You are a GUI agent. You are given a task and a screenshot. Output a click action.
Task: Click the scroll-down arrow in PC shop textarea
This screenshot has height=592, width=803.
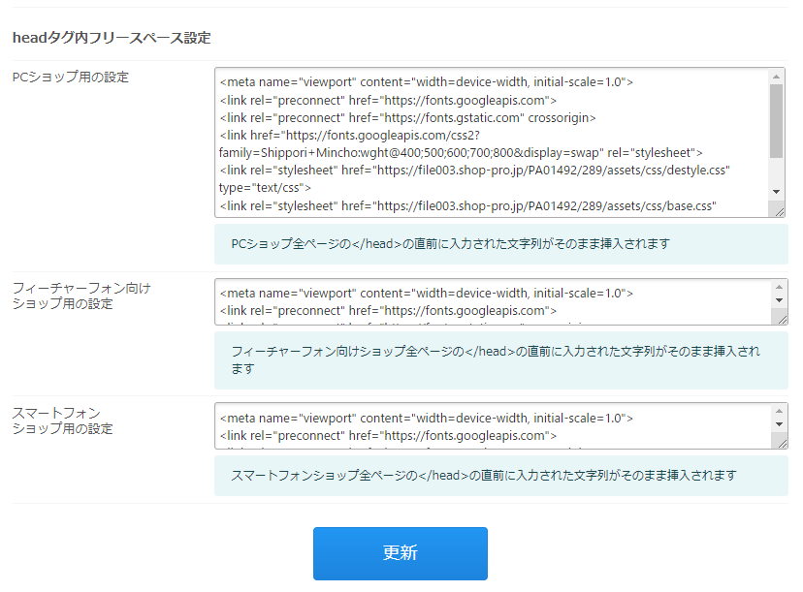click(x=777, y=192)
